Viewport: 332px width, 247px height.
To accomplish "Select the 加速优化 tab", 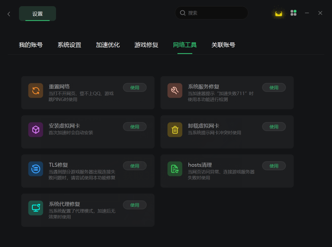I will (x=108, y=45).
